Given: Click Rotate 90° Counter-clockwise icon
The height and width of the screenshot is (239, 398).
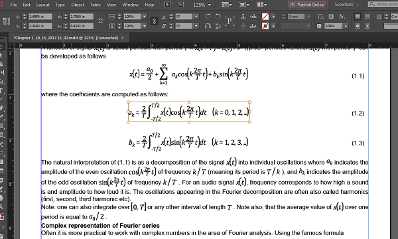Looking at the screenshot, I should 218,17.
